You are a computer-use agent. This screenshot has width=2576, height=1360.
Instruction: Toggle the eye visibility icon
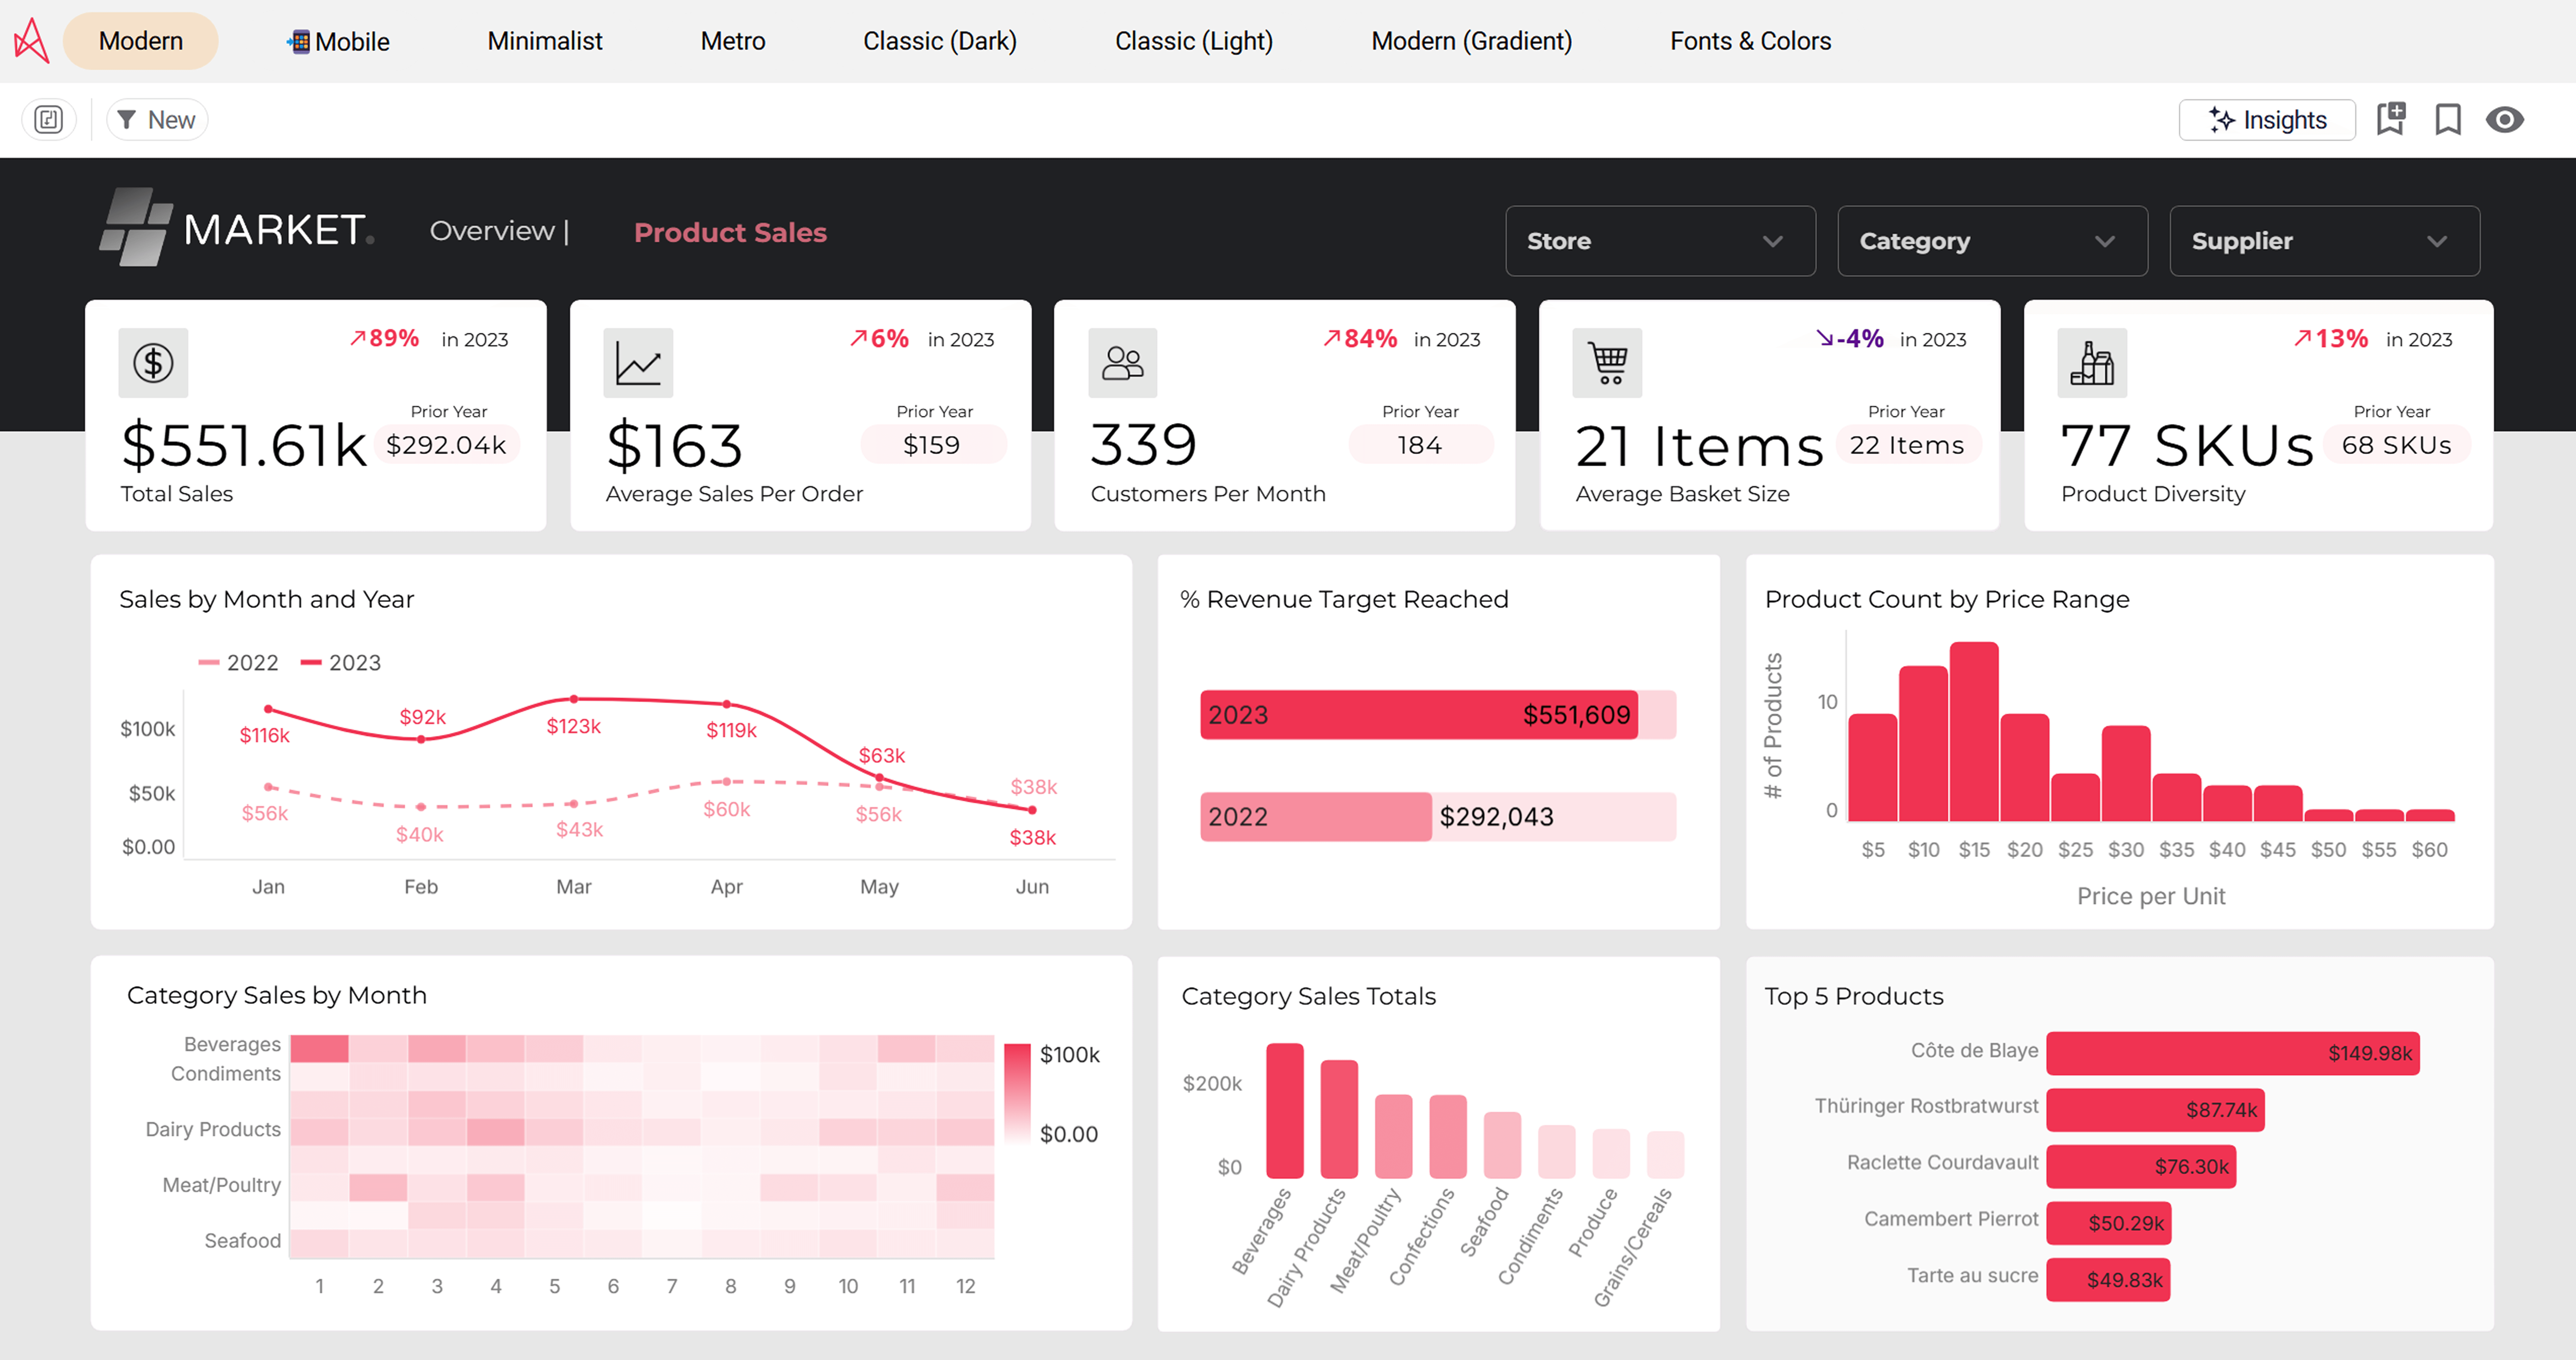2505,120
